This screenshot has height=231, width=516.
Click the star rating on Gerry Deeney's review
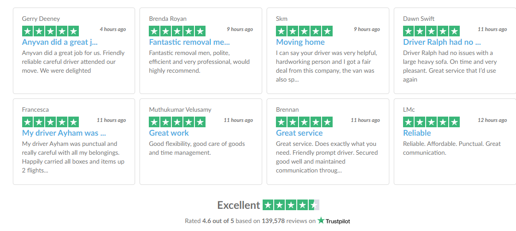pos(50,31)
